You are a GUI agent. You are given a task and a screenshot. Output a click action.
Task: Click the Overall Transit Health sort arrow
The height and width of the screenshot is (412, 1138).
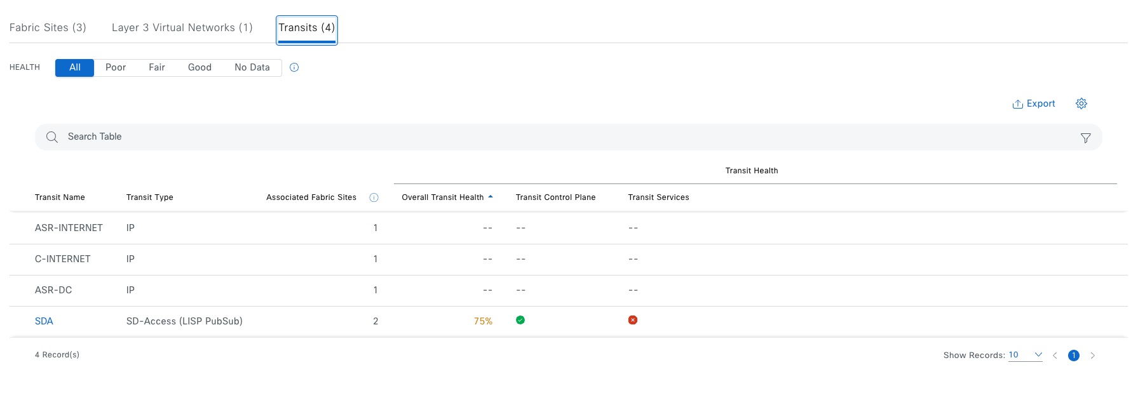(x=491, y=197)
